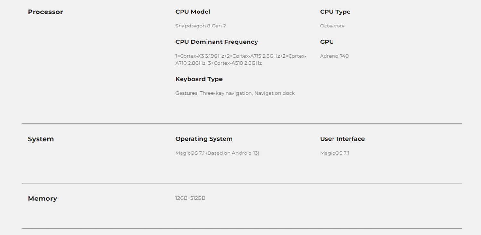The width and height of the screenshot is (481, 235).
Task: Click MagicOS 7.1 under User Interface
Action: coord(334,153)
